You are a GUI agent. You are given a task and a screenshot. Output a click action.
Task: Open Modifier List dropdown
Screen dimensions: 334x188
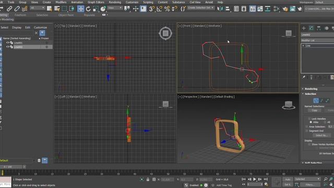pyautogui.click(x=317, y=40)
